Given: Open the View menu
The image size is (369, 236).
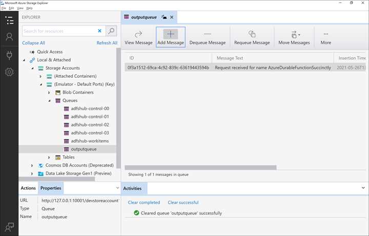Looking at the screenshot, I should click(x=20, y=8).
